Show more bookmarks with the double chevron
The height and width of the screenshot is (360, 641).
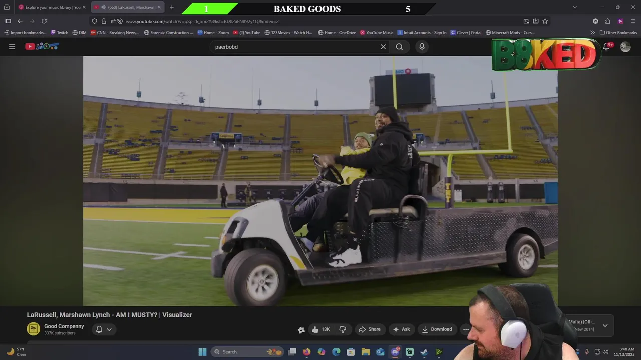click(x=593, y=33)
